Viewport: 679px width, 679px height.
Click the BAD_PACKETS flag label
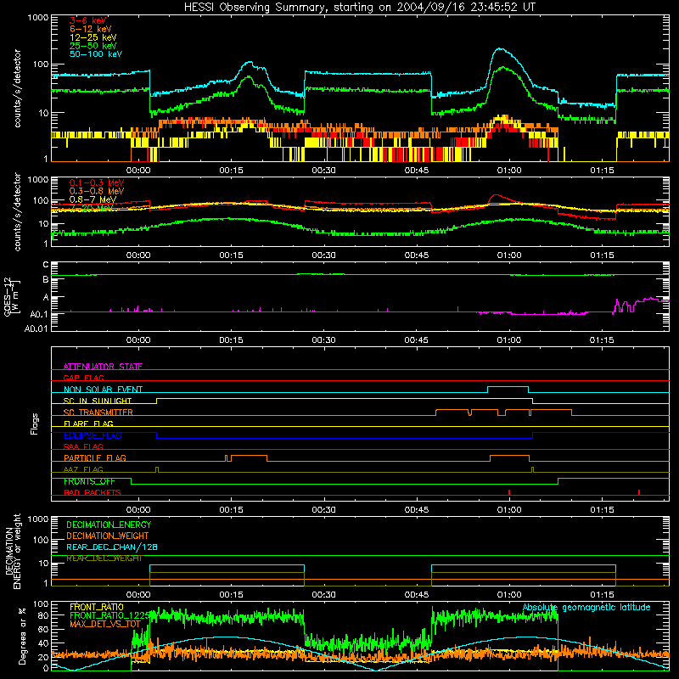coord(93,492)
